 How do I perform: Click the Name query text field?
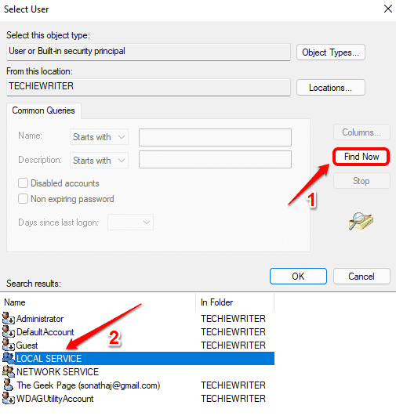(x=215, y=137)
